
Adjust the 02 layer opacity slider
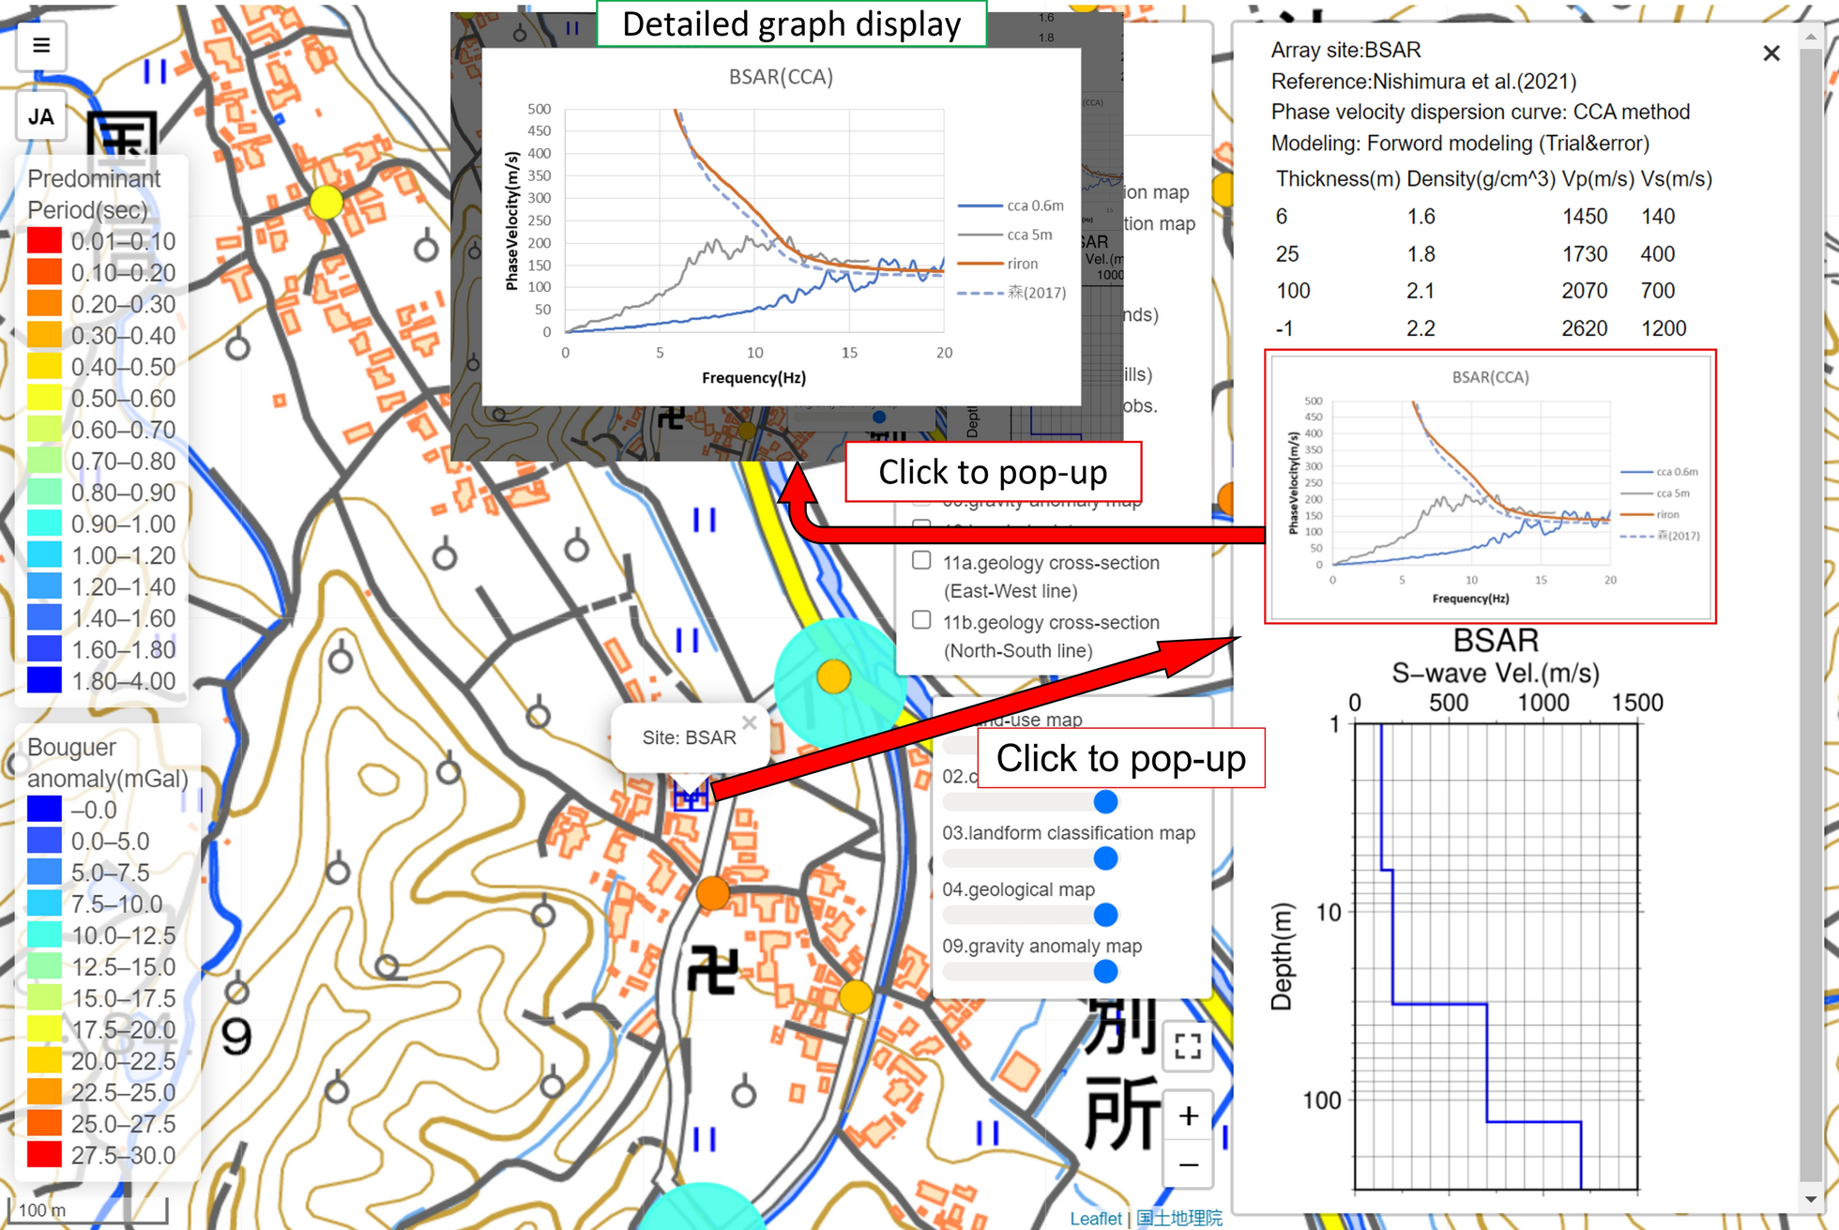click(1030, 802)
